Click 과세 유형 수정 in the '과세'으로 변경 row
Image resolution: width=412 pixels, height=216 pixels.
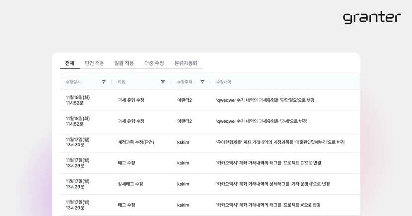[x=131, y=121]
